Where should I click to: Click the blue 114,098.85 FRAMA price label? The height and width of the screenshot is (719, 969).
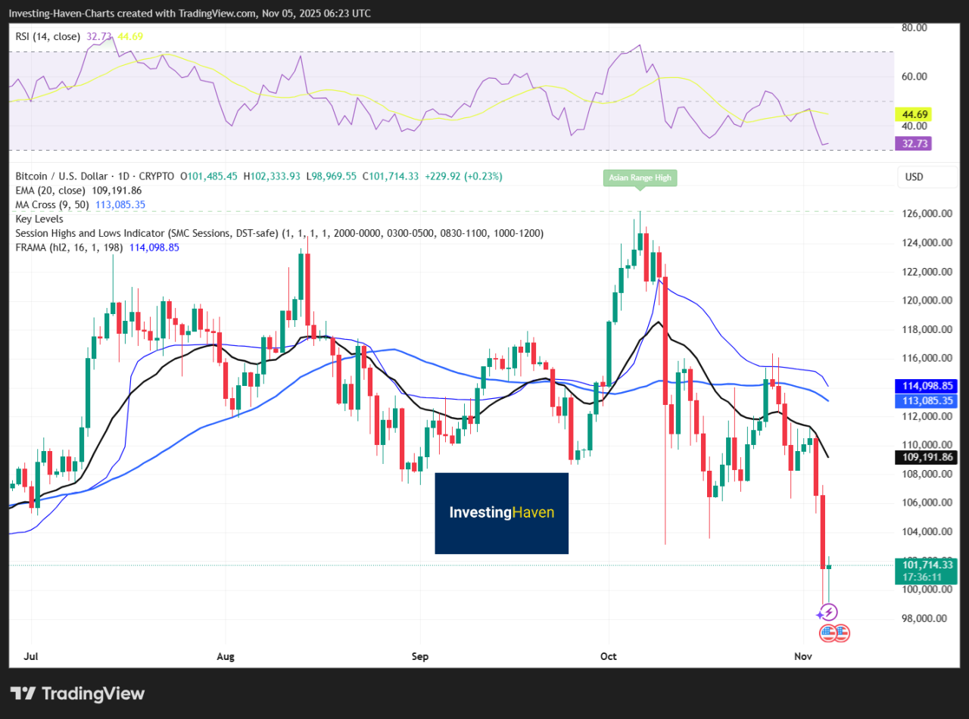coord(925,386)
